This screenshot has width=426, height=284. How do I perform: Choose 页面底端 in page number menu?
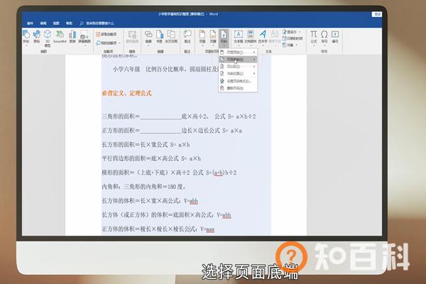[238, 59]
